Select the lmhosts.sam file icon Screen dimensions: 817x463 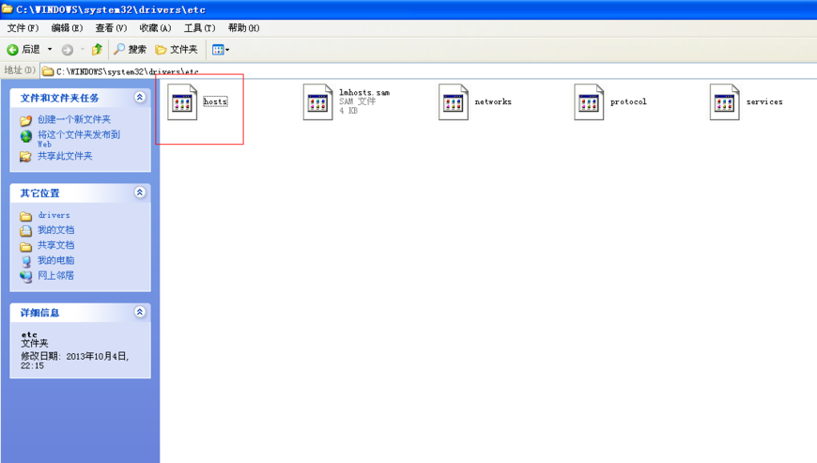click(317, 102)
